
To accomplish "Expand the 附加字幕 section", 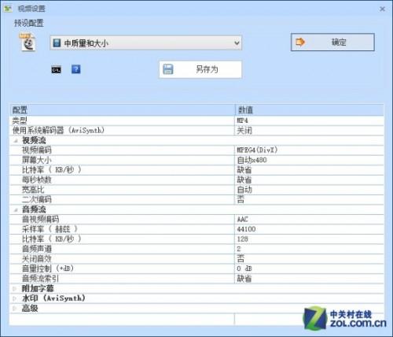I will [x=15, y=289].
